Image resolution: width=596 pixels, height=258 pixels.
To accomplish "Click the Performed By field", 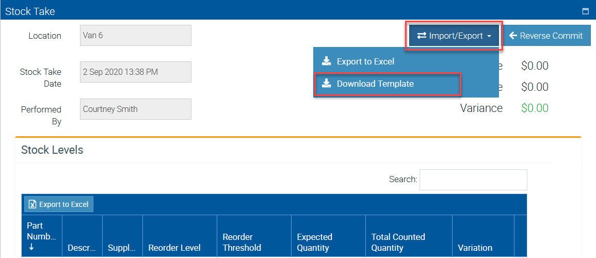I will pos(136,109).
